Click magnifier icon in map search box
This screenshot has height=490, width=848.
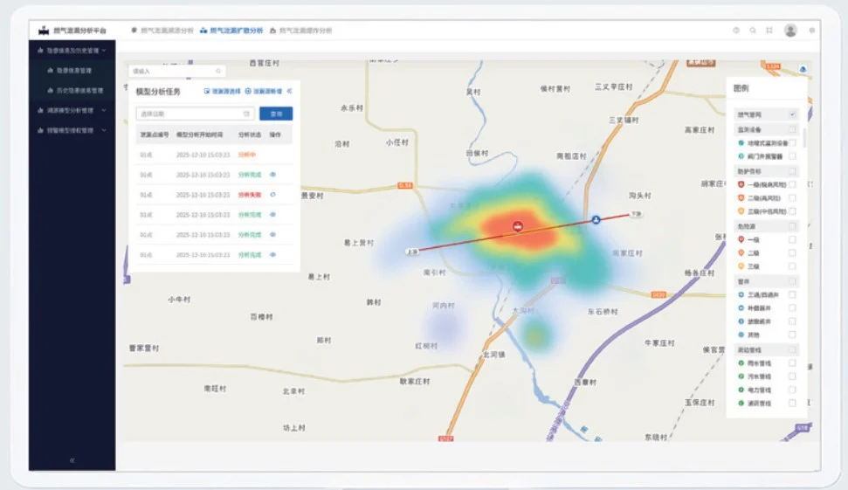[218, 71]
